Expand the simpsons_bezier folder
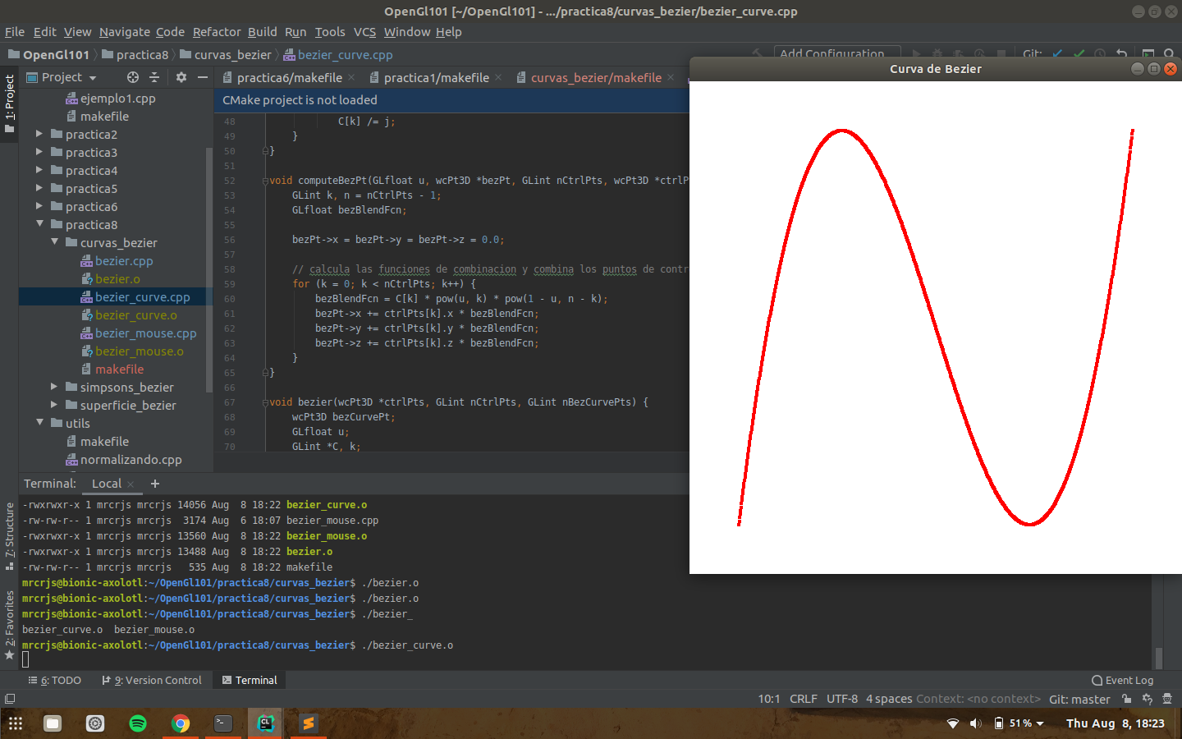The width and height of the screenshot is (1182, 739). coord(54,387)
